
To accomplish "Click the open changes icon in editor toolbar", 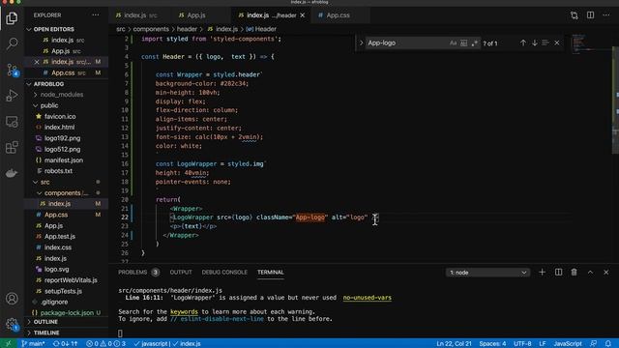I will [x=574, y=15].
